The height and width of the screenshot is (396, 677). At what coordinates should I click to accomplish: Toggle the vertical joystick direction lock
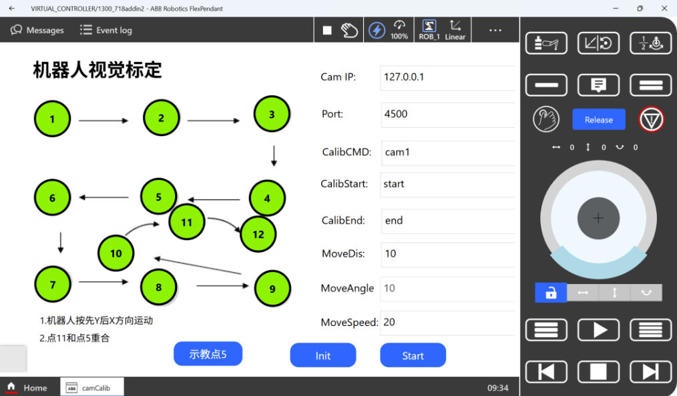click(x=614, y=293)
